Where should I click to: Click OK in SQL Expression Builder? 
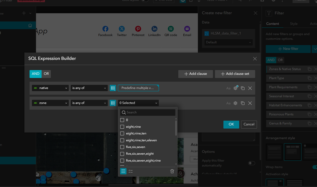click(231, 124)
